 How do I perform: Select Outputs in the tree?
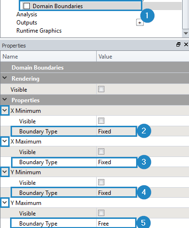click(x=26, y=23)
